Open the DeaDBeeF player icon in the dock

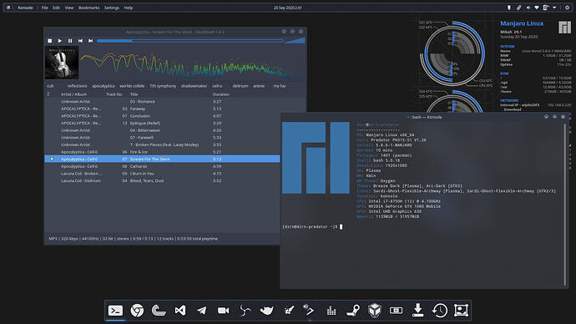[x=310, y=311]
